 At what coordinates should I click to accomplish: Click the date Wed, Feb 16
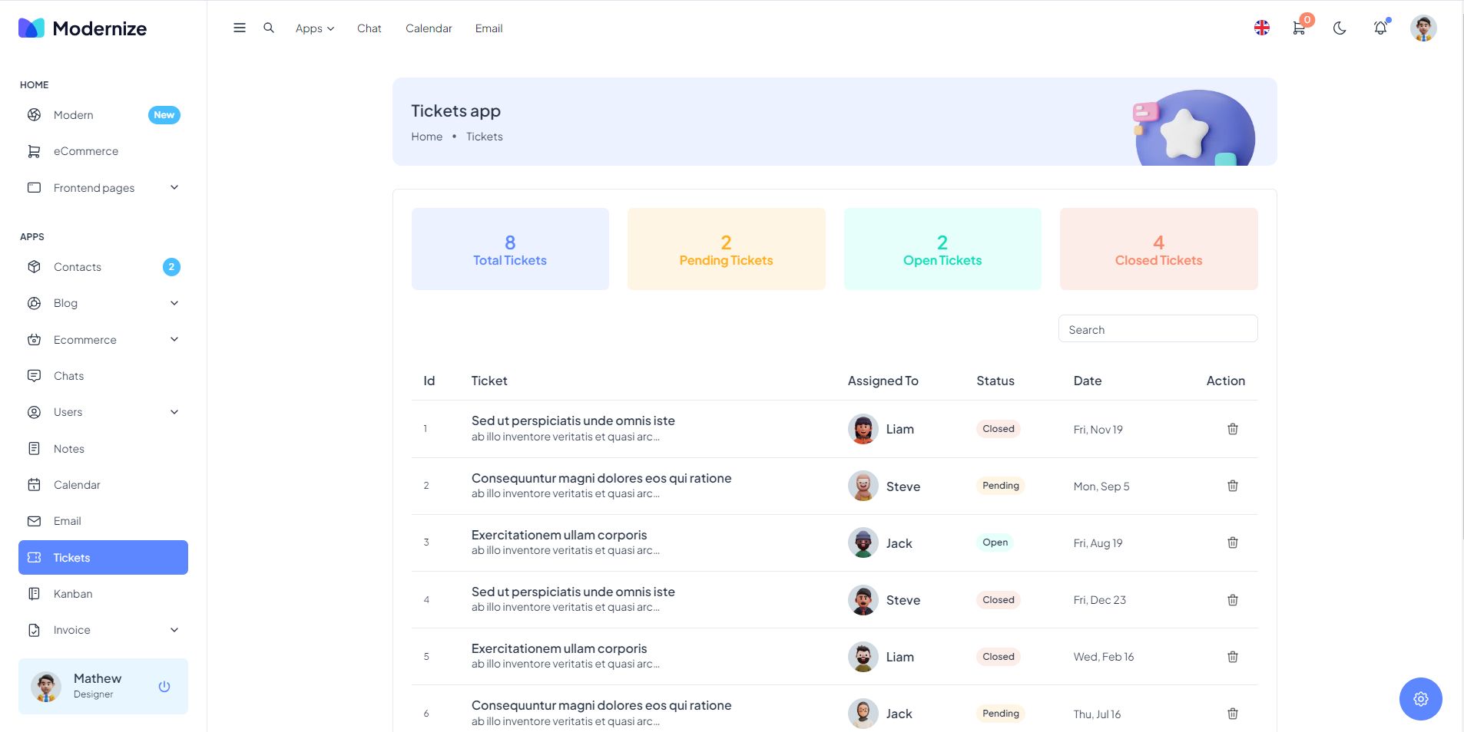tap(1104, 657)
